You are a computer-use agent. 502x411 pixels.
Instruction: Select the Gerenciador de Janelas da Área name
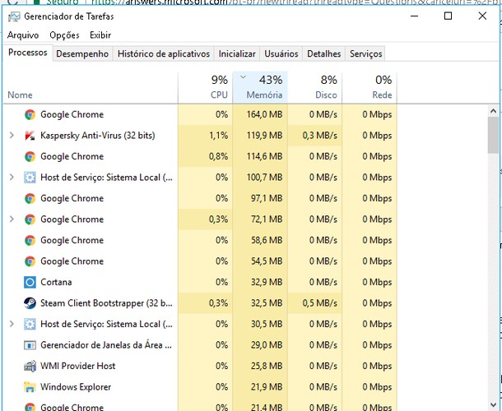point(106,345)
